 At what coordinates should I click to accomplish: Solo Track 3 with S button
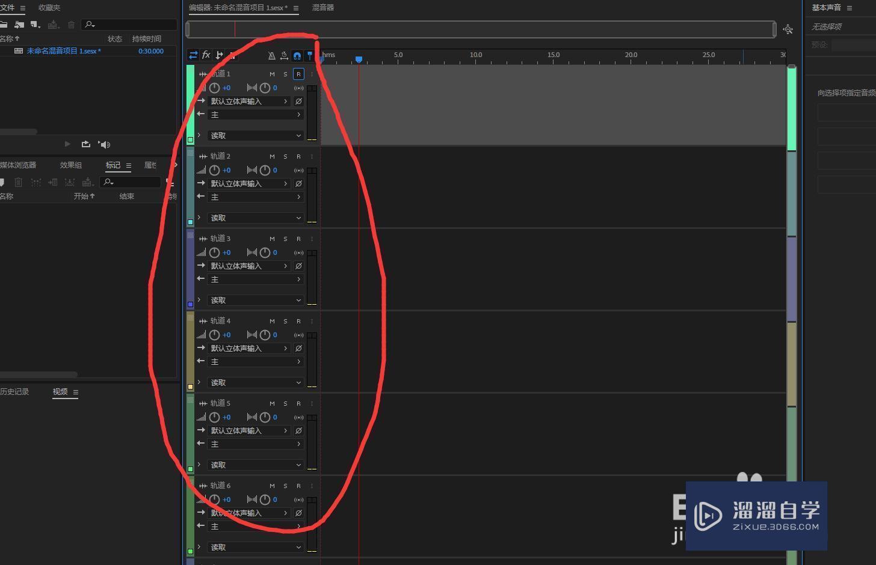(285, 239)
